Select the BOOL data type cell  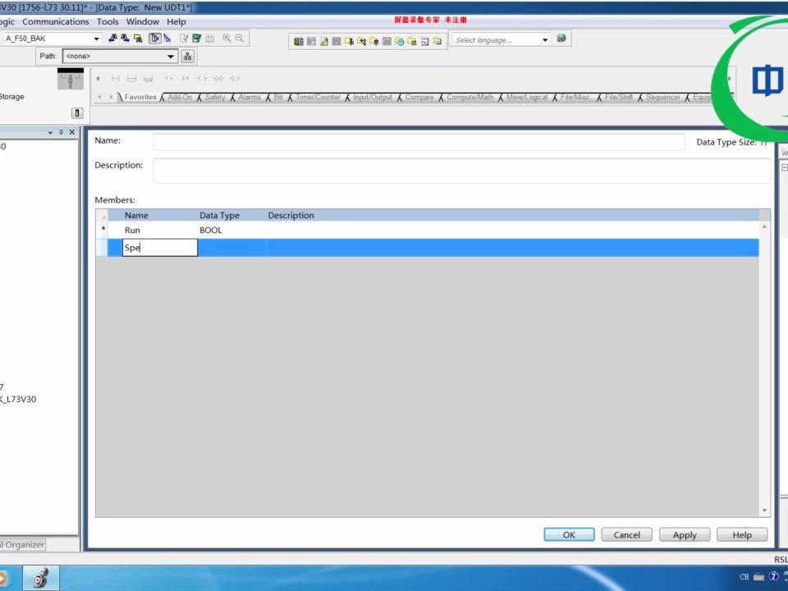pyautogui.click(x=231, y=230)
